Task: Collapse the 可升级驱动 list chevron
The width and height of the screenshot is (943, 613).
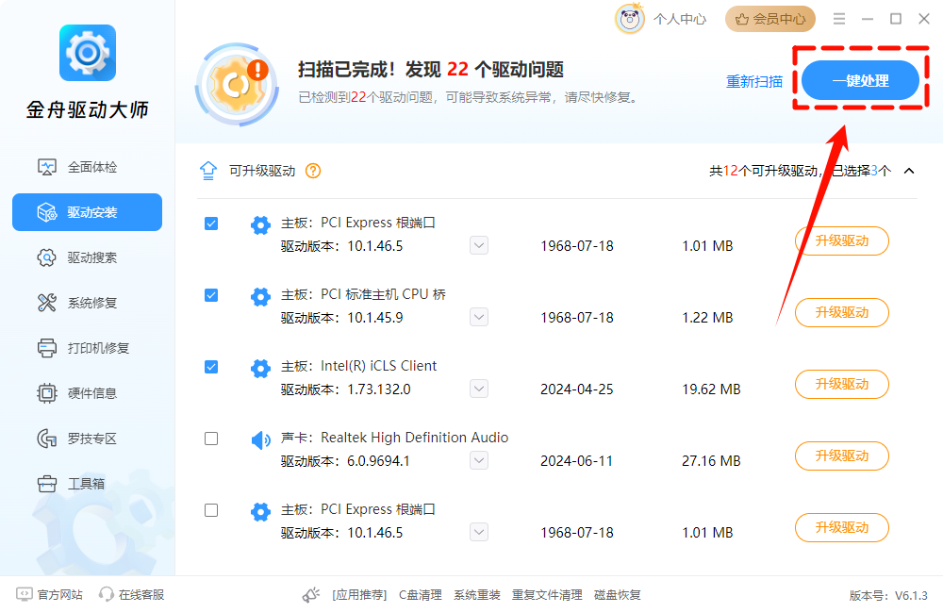Action: 909,171
